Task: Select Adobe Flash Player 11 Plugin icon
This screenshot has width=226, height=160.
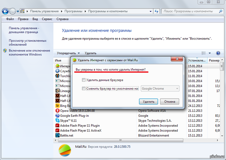Action: 57,125
